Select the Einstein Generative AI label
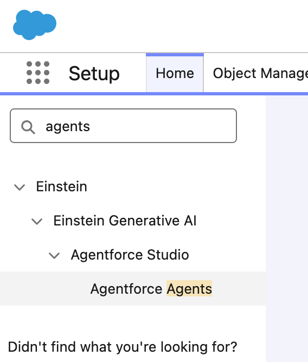The image size is (308, 362). [125, 221]
